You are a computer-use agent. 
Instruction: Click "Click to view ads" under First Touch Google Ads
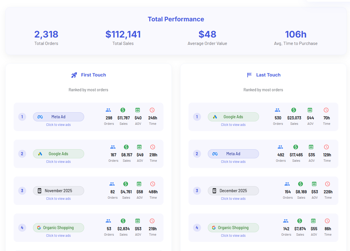click(x=58, y=162)
